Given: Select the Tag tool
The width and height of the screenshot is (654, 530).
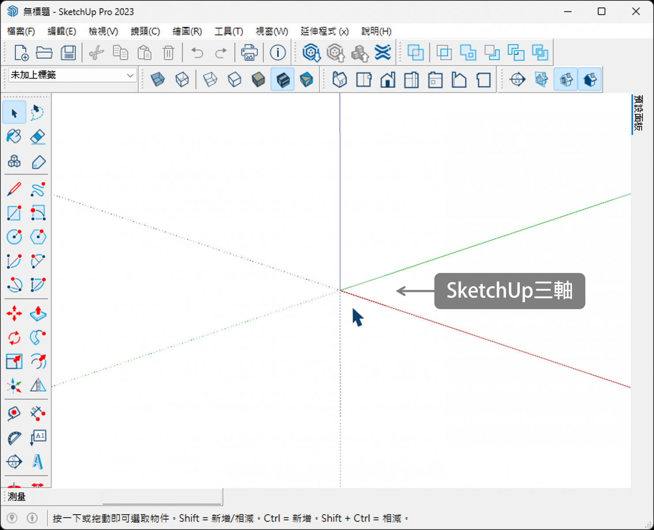Looking at the screenshot, I should pyautogui.click(x=38, y=161).
